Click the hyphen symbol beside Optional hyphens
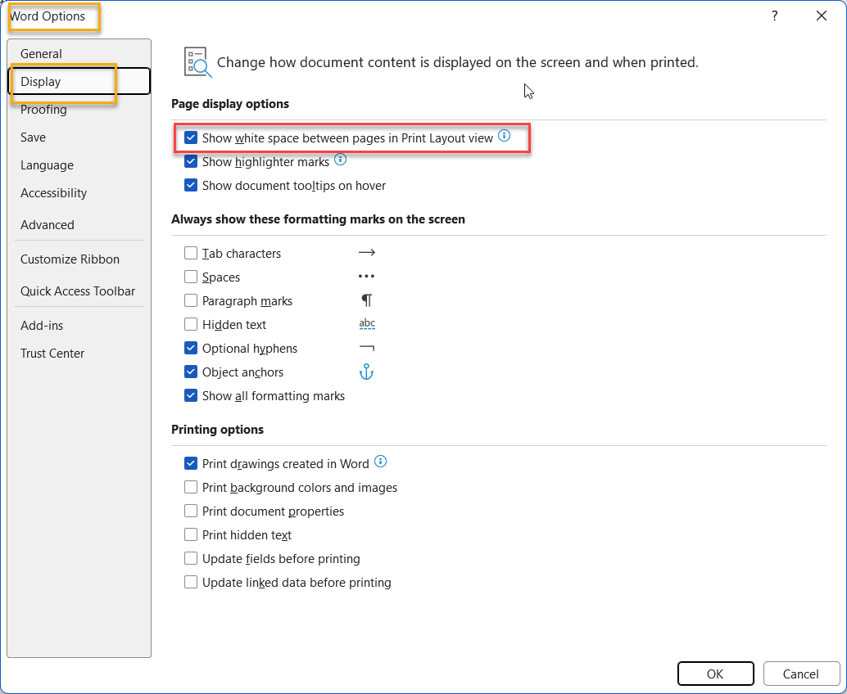 (x=367, y=348)
